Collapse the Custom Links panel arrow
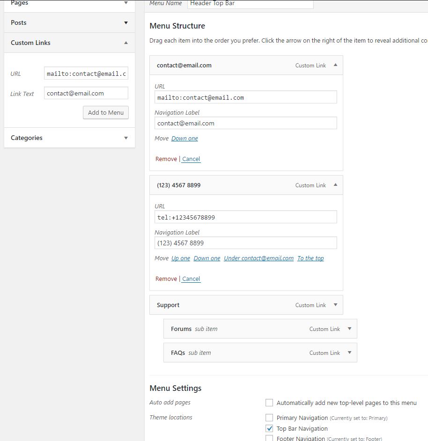 pos(125,43)
